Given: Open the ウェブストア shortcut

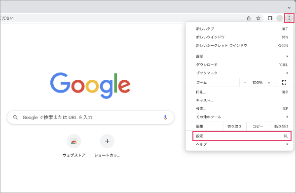Looking at the screenshot, I should [x=74, y=146].
